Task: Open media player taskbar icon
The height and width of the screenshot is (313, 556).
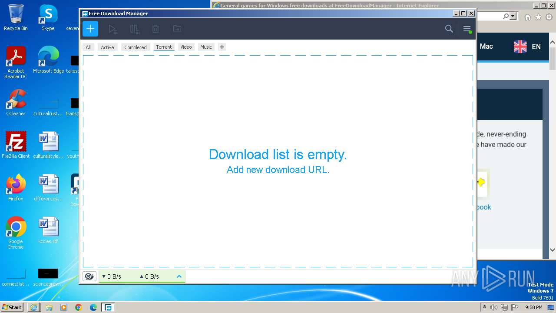Action: click(x=63, y=307)
